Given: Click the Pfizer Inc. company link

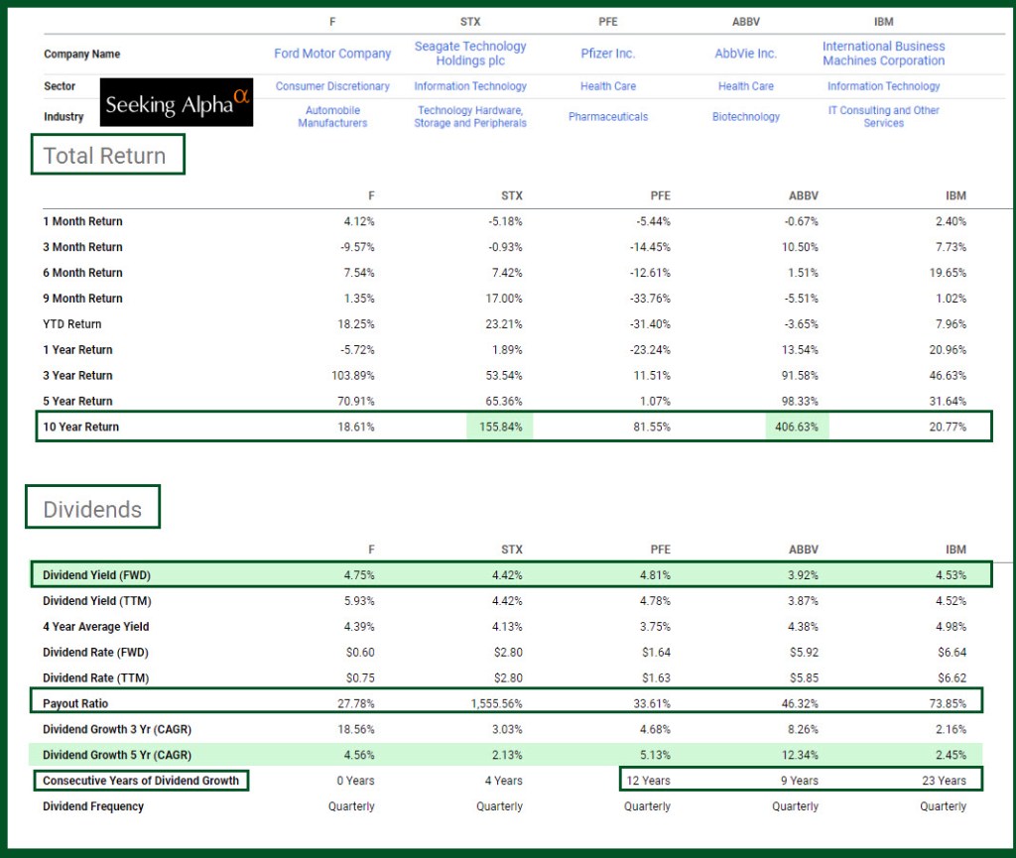Looking at the screenshot, I should pyautogui.click(x=607, y=54).
